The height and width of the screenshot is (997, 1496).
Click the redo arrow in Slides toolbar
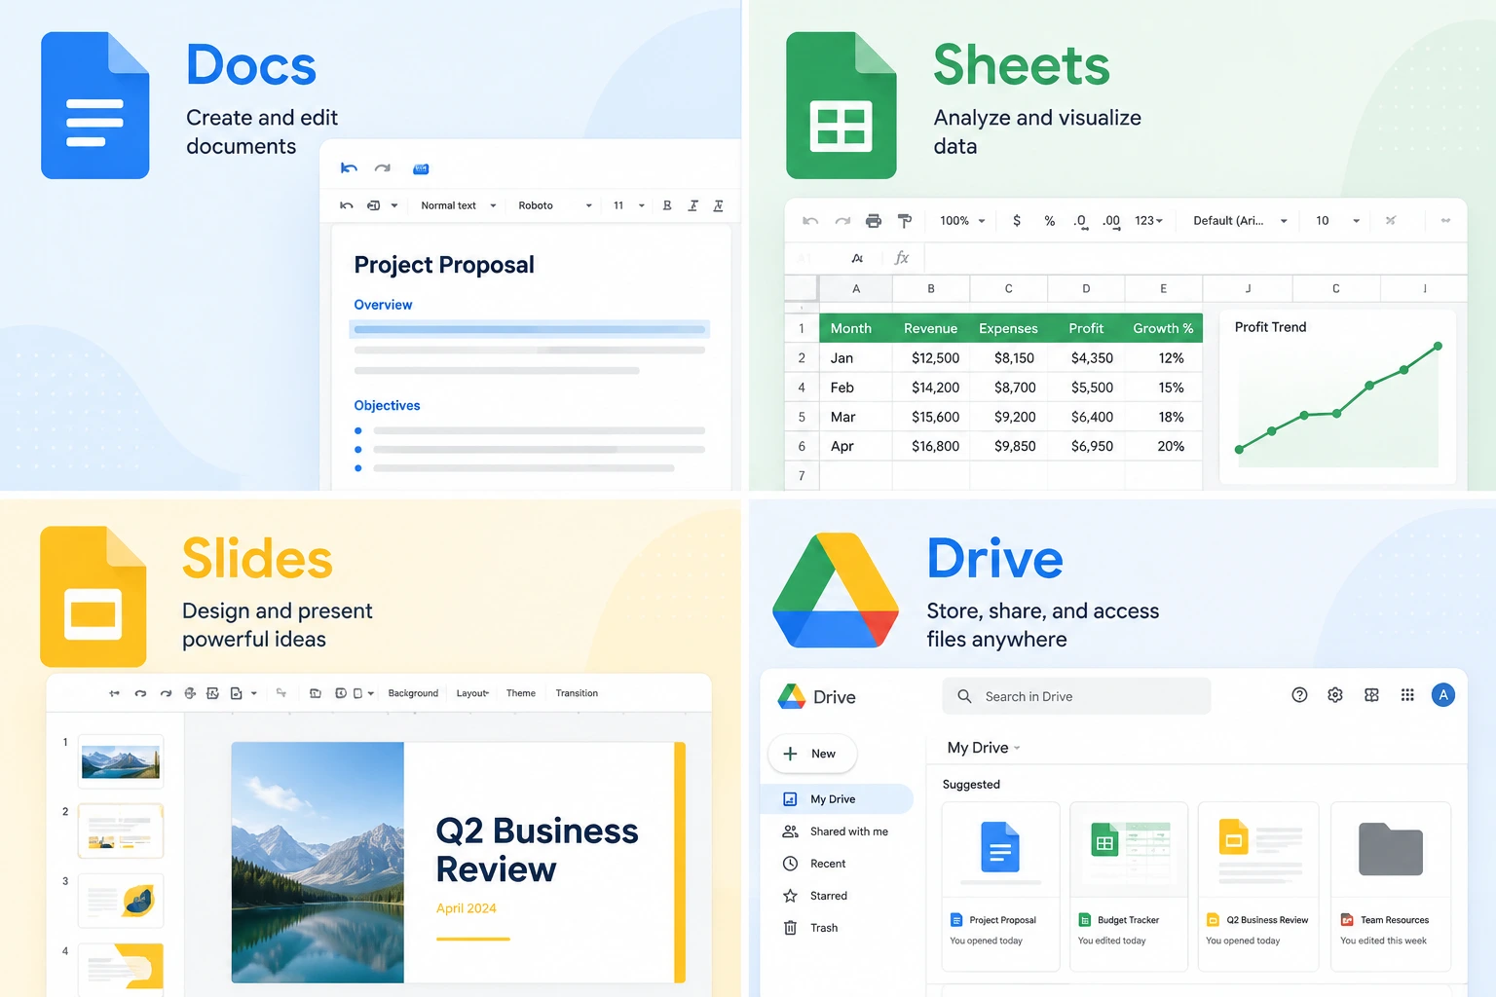click(166, 693)
